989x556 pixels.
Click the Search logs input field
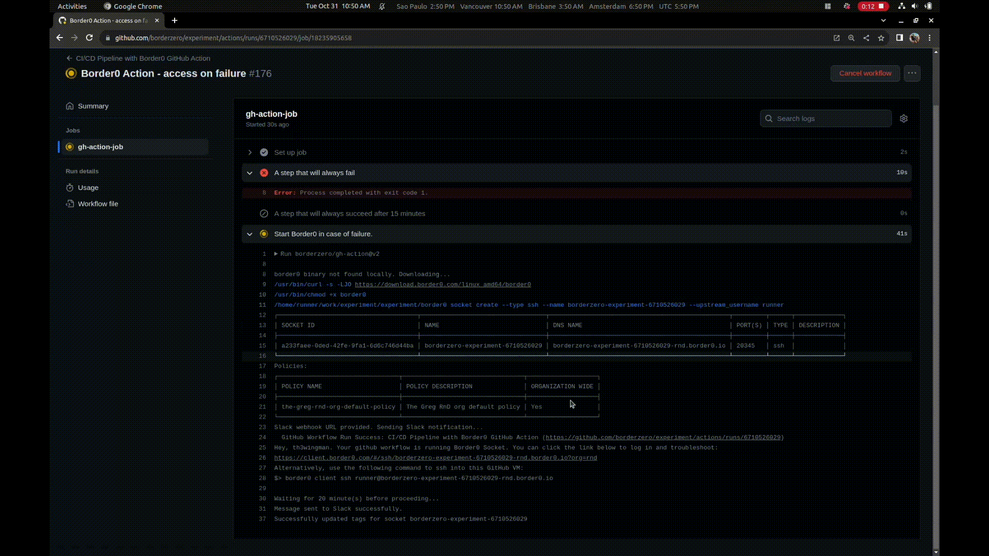[832, 118]
